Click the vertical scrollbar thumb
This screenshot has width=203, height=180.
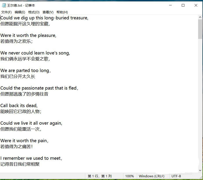(200, 29)
